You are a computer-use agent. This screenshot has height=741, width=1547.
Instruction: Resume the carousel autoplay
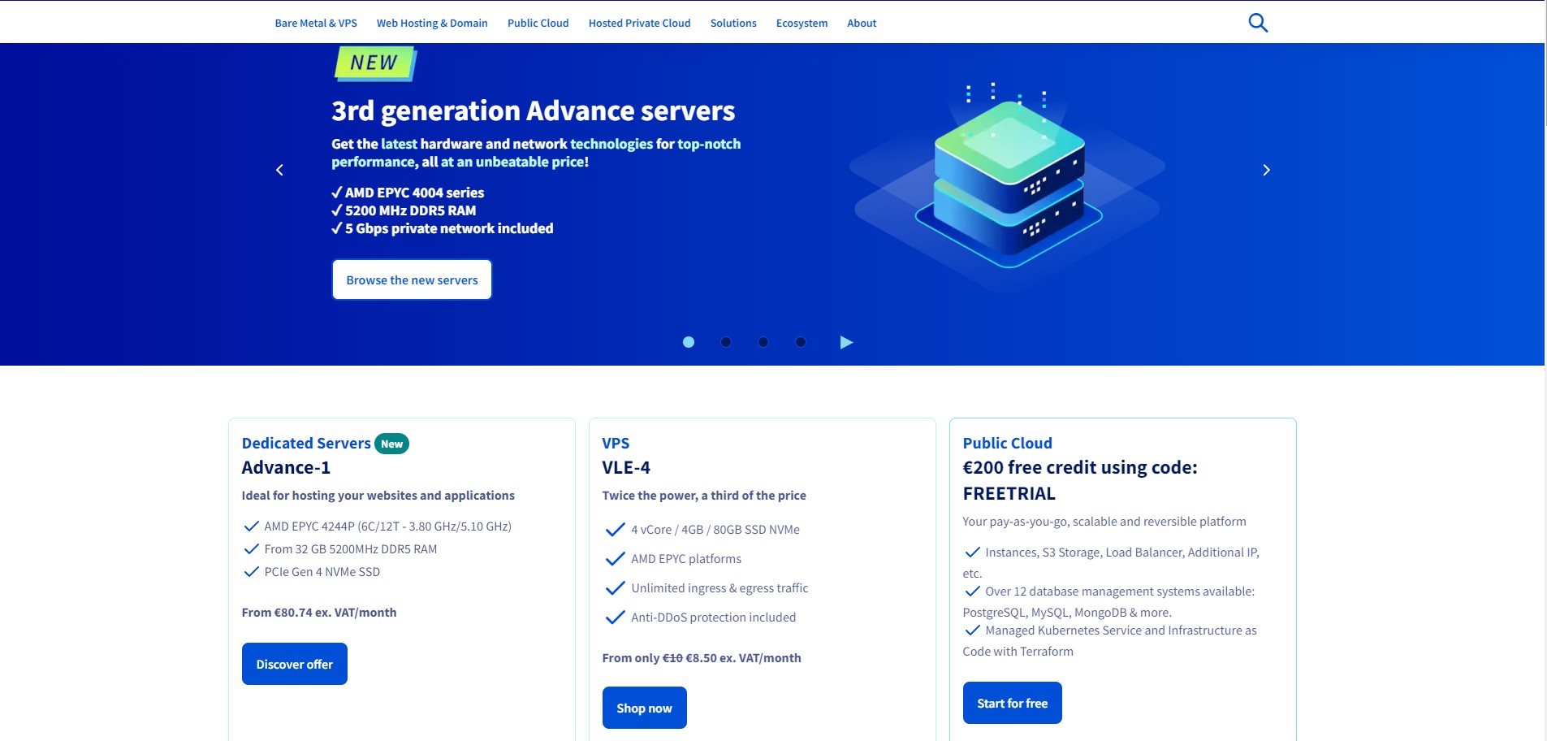(x=846, y=342)
